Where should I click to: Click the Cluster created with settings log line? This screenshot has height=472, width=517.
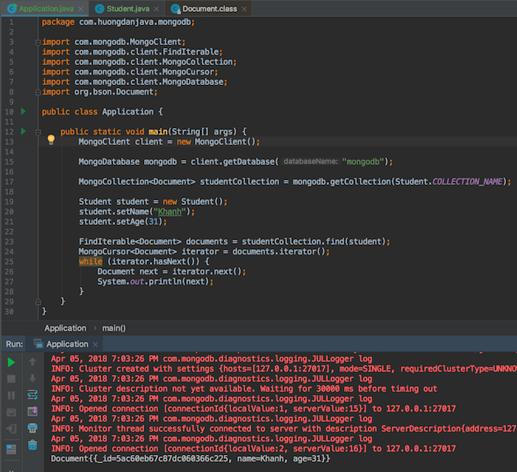coord(284,369)
